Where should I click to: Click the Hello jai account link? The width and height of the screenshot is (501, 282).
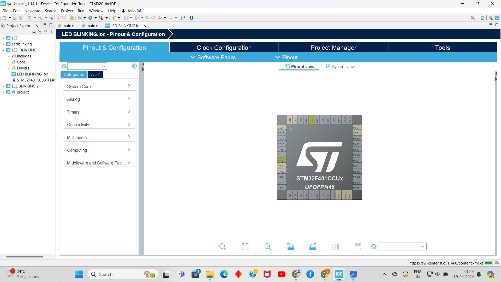point(131,11)
